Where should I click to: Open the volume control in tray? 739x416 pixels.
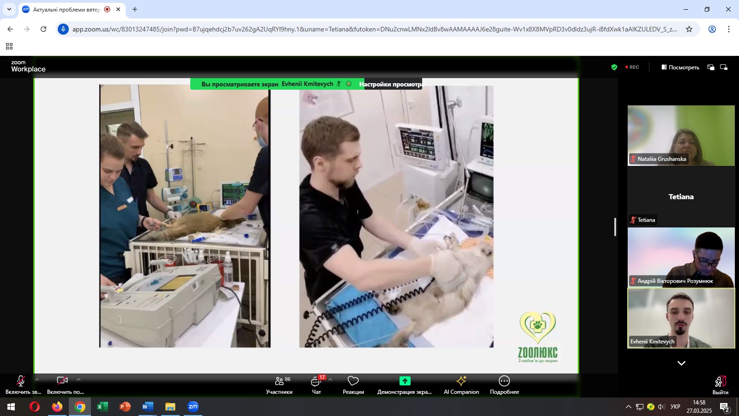661,407
